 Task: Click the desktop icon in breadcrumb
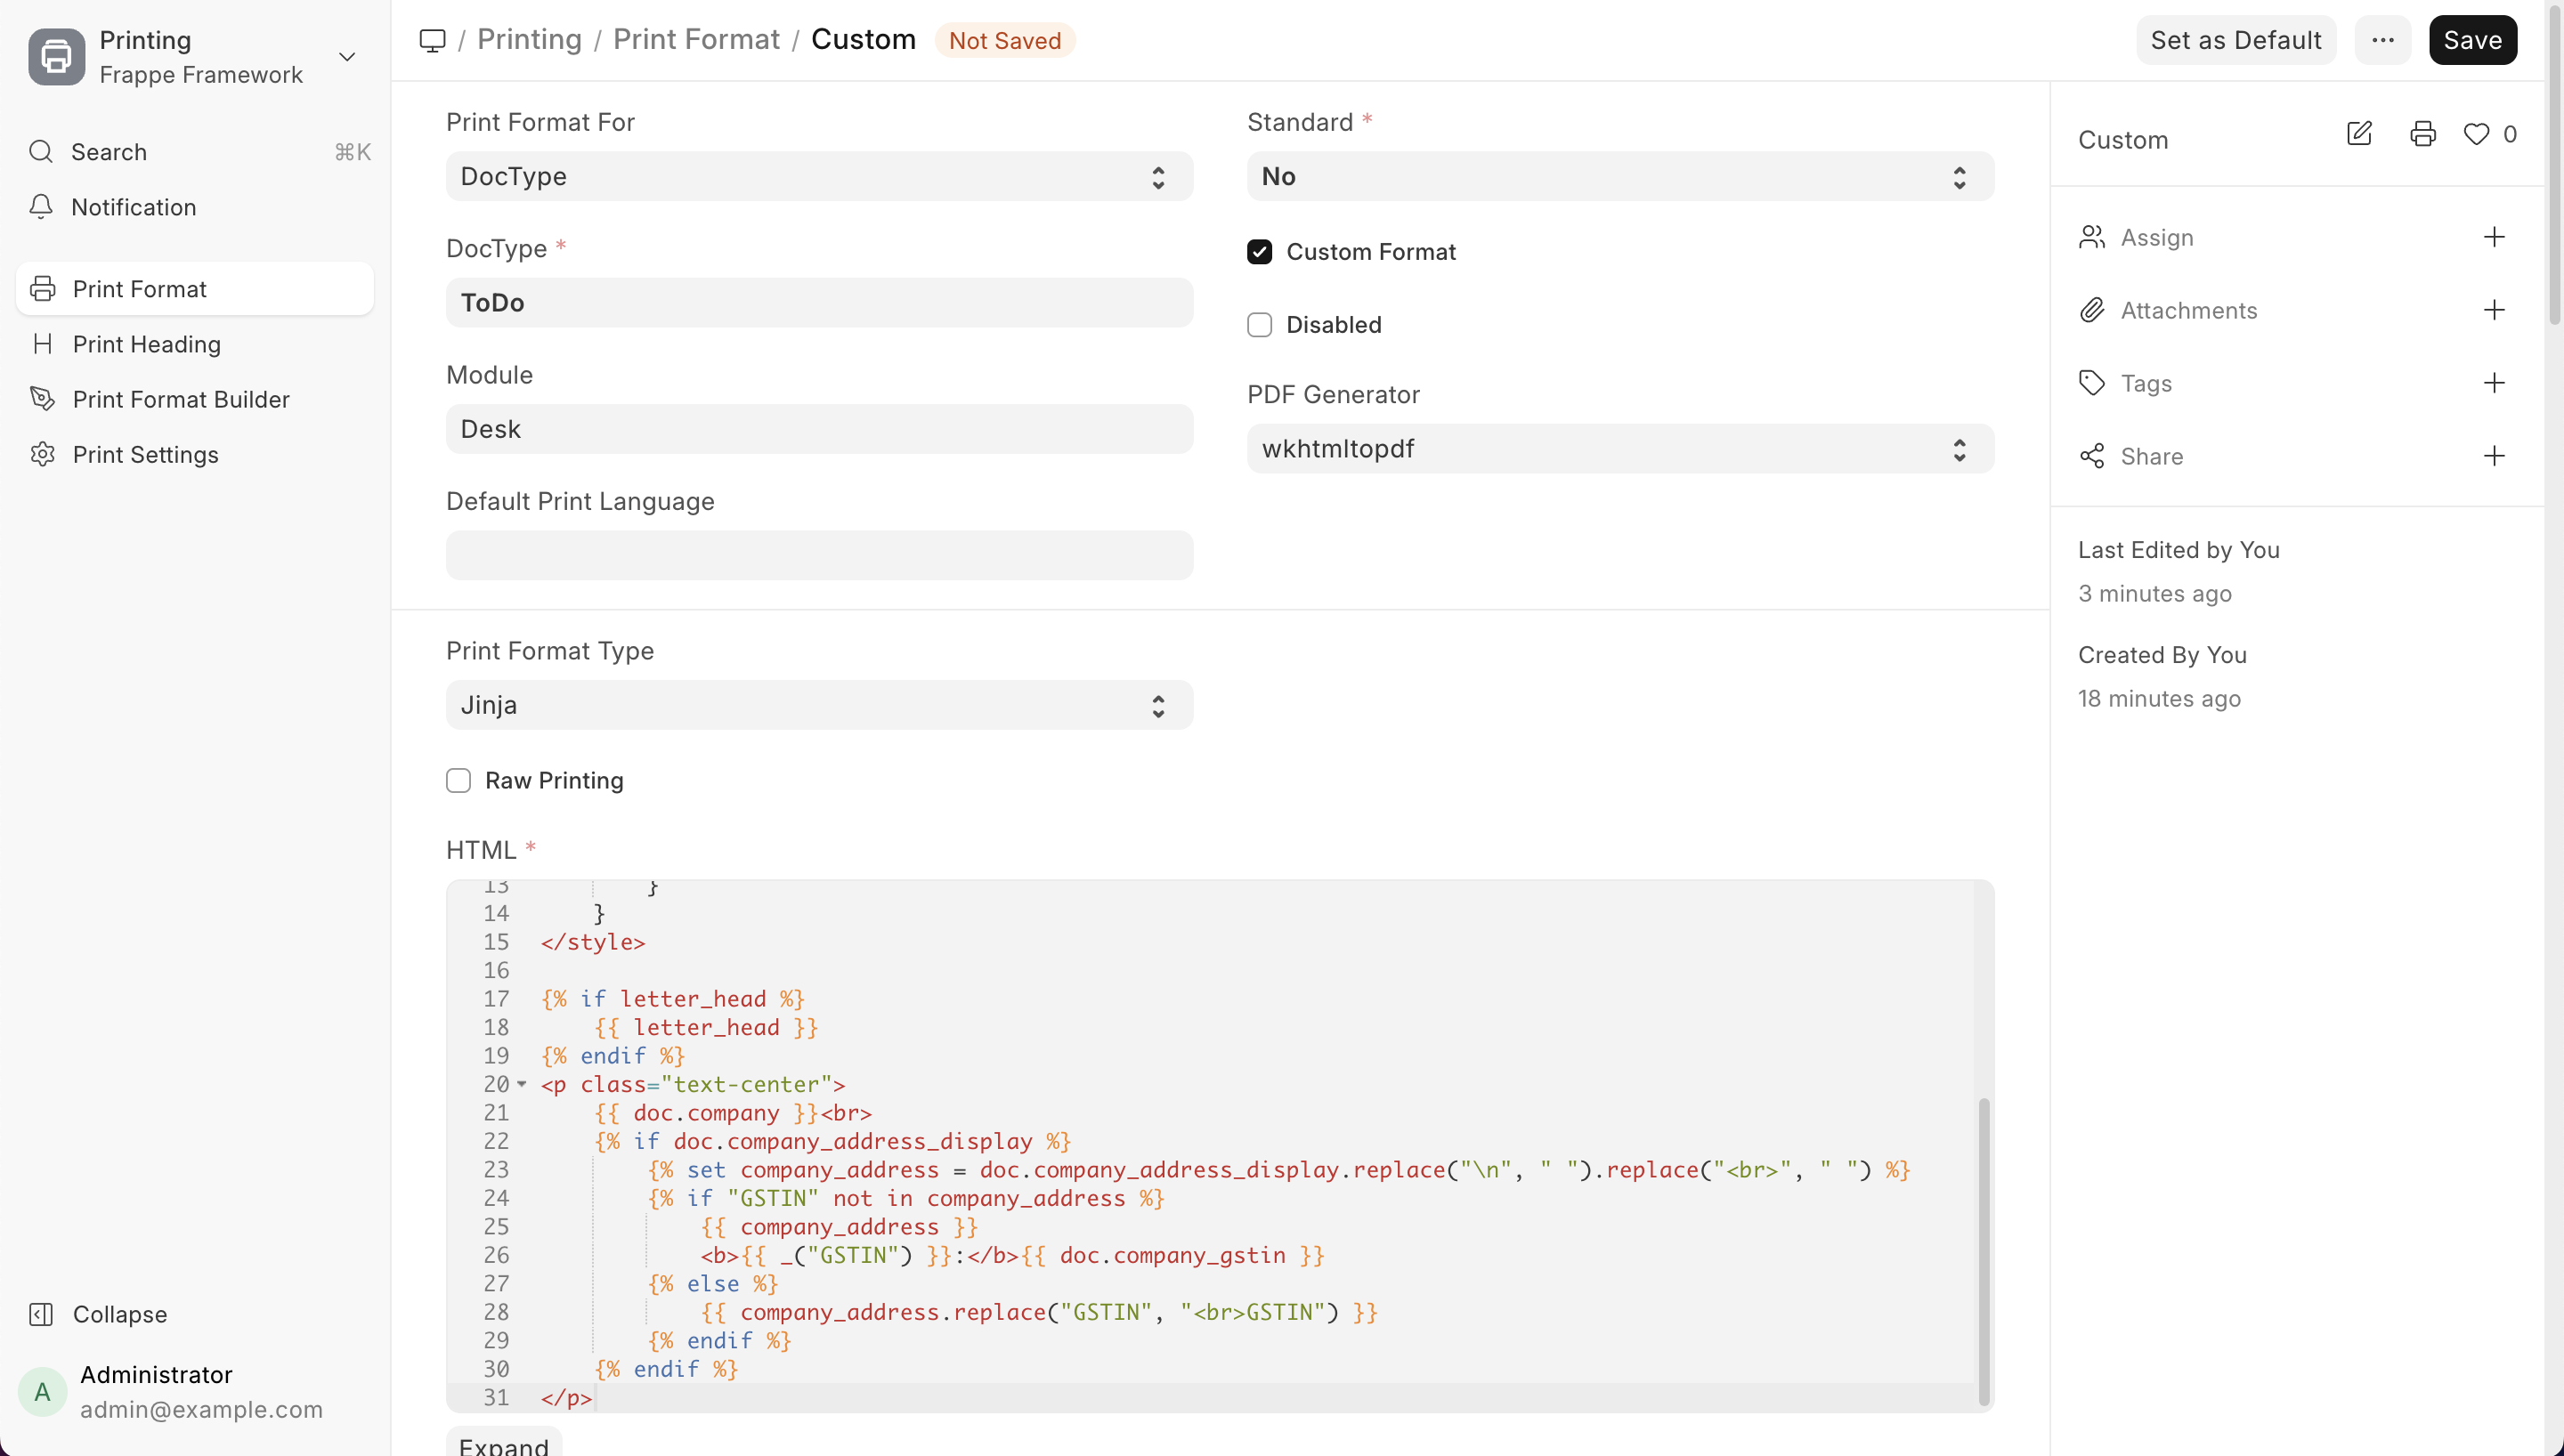432,40
